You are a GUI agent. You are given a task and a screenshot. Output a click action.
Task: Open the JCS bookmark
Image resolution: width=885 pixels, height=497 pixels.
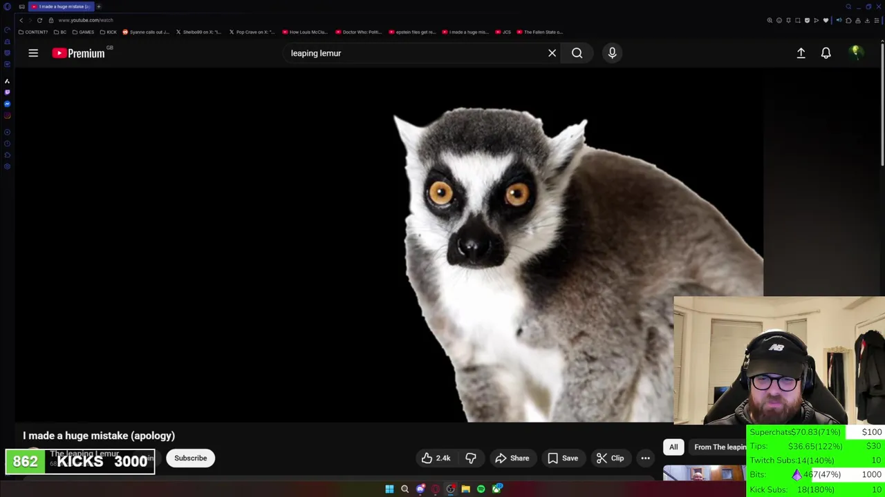[x=503, y=32]
